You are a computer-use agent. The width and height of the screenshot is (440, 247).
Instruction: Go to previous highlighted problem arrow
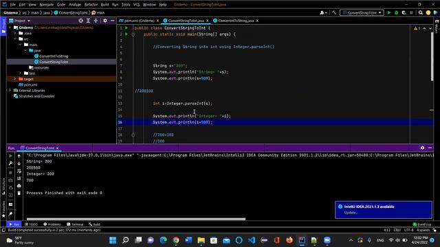pyautogui.click(x=424, y=29)
